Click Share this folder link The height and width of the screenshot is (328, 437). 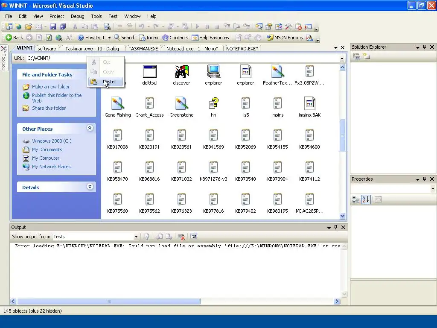(49, 108)
